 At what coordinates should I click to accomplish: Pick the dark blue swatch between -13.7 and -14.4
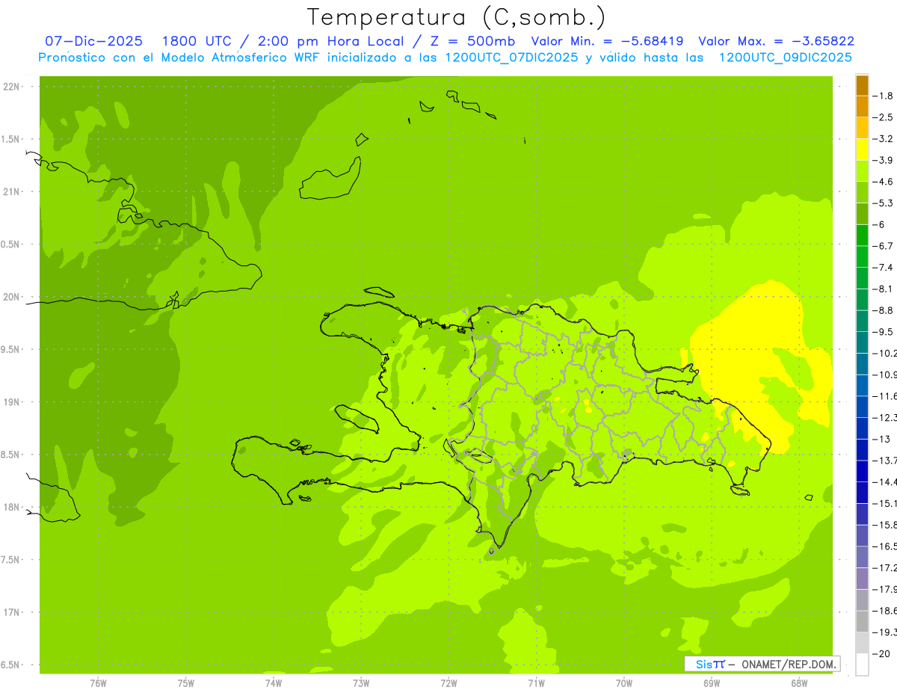(862, 470)
